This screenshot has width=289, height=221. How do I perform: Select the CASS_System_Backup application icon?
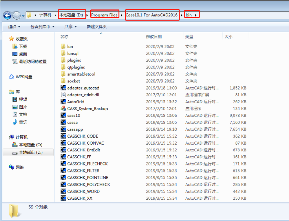tap(63, 108)
